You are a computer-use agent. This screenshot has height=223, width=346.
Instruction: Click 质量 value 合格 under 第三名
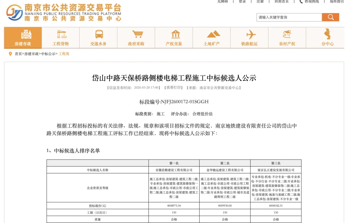click(x=276, y=219)
